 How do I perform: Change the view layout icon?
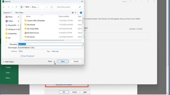pyautogui.click(x=73, y=13)
